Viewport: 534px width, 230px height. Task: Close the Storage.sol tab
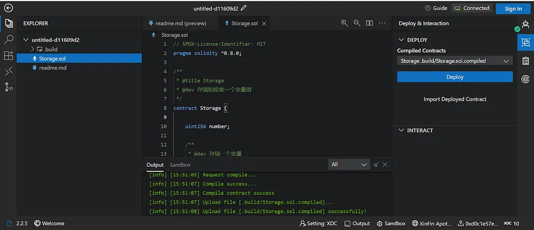click(264, 24)
